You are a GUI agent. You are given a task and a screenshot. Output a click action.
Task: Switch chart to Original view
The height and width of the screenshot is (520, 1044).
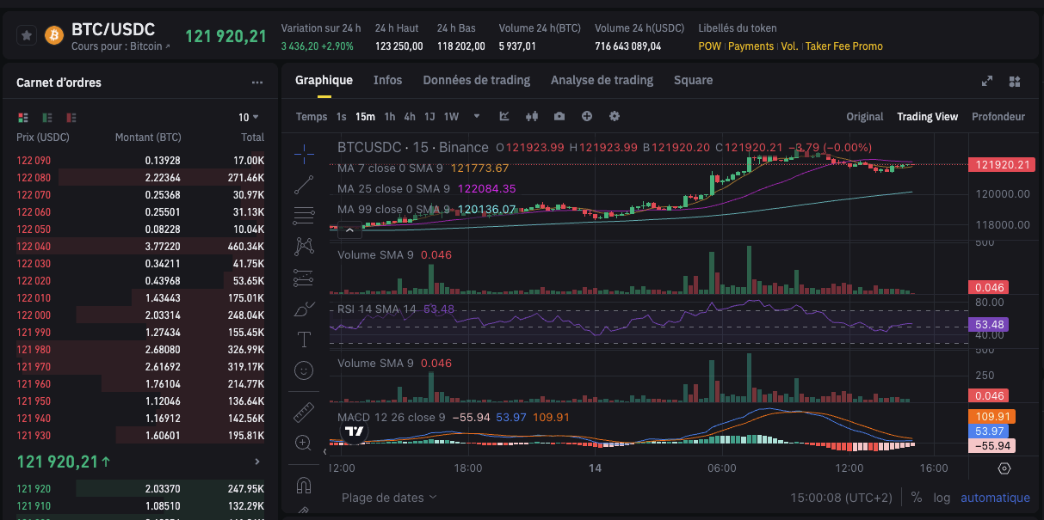pos(864,116)
